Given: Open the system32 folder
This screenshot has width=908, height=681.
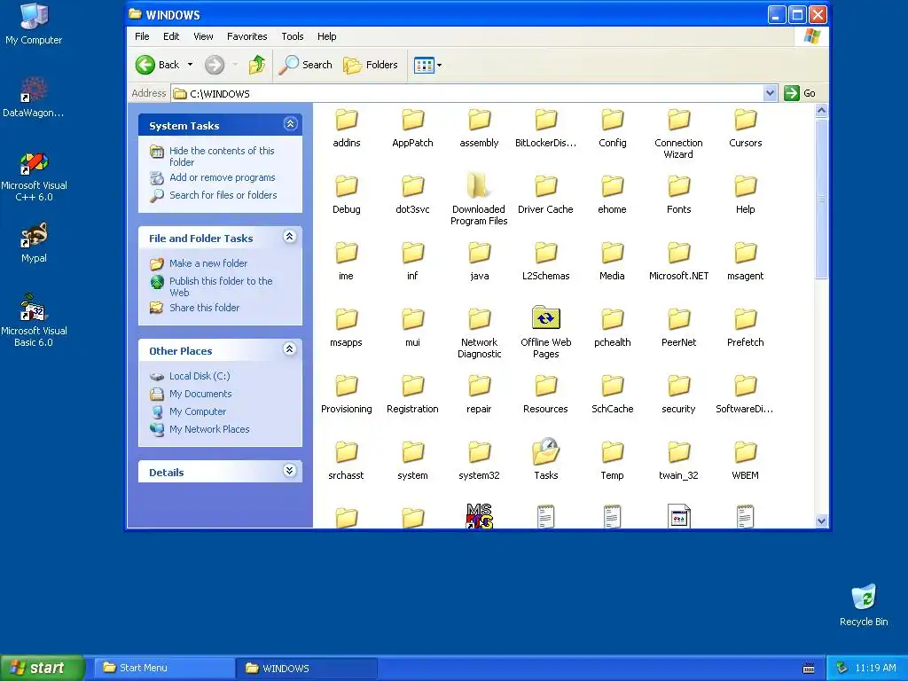Looking at the screenshot, I should click(479, 461).
